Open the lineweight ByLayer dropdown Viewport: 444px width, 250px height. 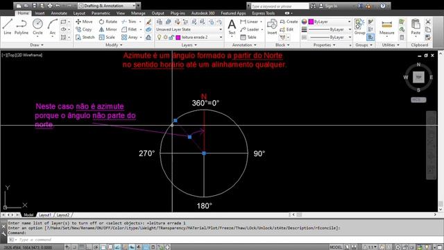coord(330,29)
